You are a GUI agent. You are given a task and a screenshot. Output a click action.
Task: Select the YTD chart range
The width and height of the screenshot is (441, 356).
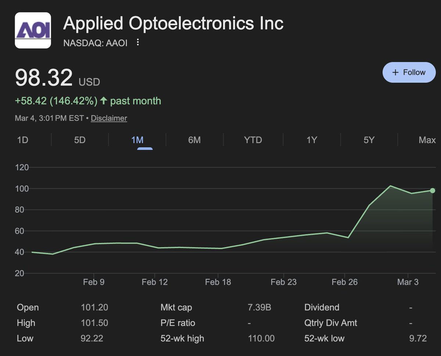click(253, 140)
